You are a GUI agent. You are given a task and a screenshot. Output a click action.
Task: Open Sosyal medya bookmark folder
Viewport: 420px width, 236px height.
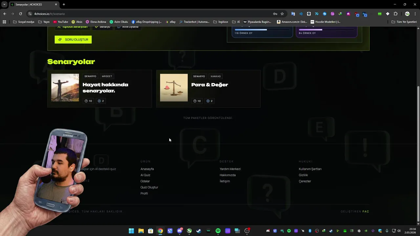click(x=24, y=22)
